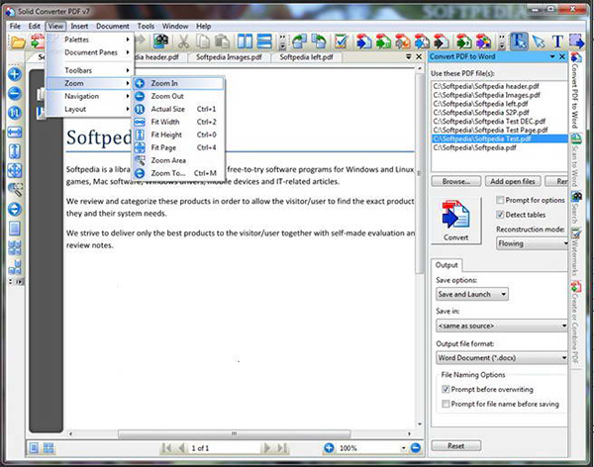Choose Fit Height from the Zoom submenu

(x=168, y=135)
